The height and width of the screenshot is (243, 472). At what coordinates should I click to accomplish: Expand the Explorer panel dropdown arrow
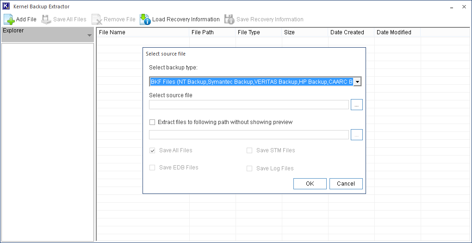[89, 36]
